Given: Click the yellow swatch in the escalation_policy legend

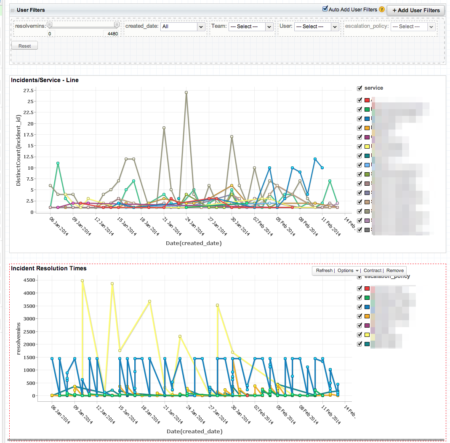Looking at the screenshot, I should (x=367, y=335).
